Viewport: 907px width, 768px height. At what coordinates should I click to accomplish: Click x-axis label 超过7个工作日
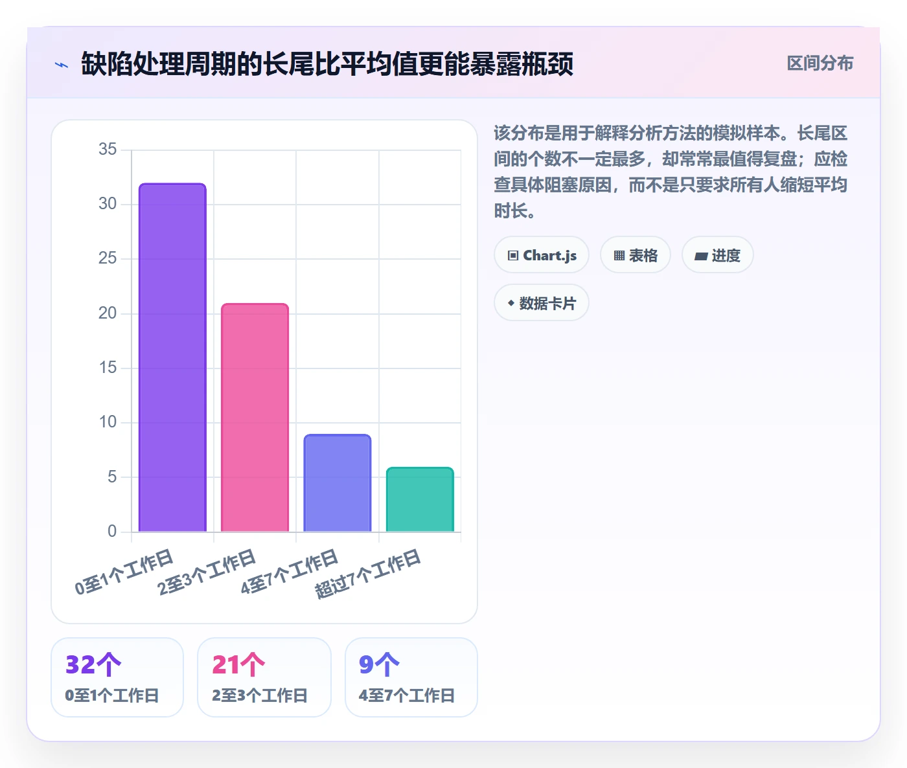tap(368, 574)
